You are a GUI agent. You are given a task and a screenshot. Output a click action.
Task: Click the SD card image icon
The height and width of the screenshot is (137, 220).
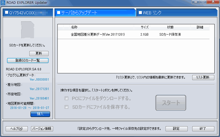point(28,30)
